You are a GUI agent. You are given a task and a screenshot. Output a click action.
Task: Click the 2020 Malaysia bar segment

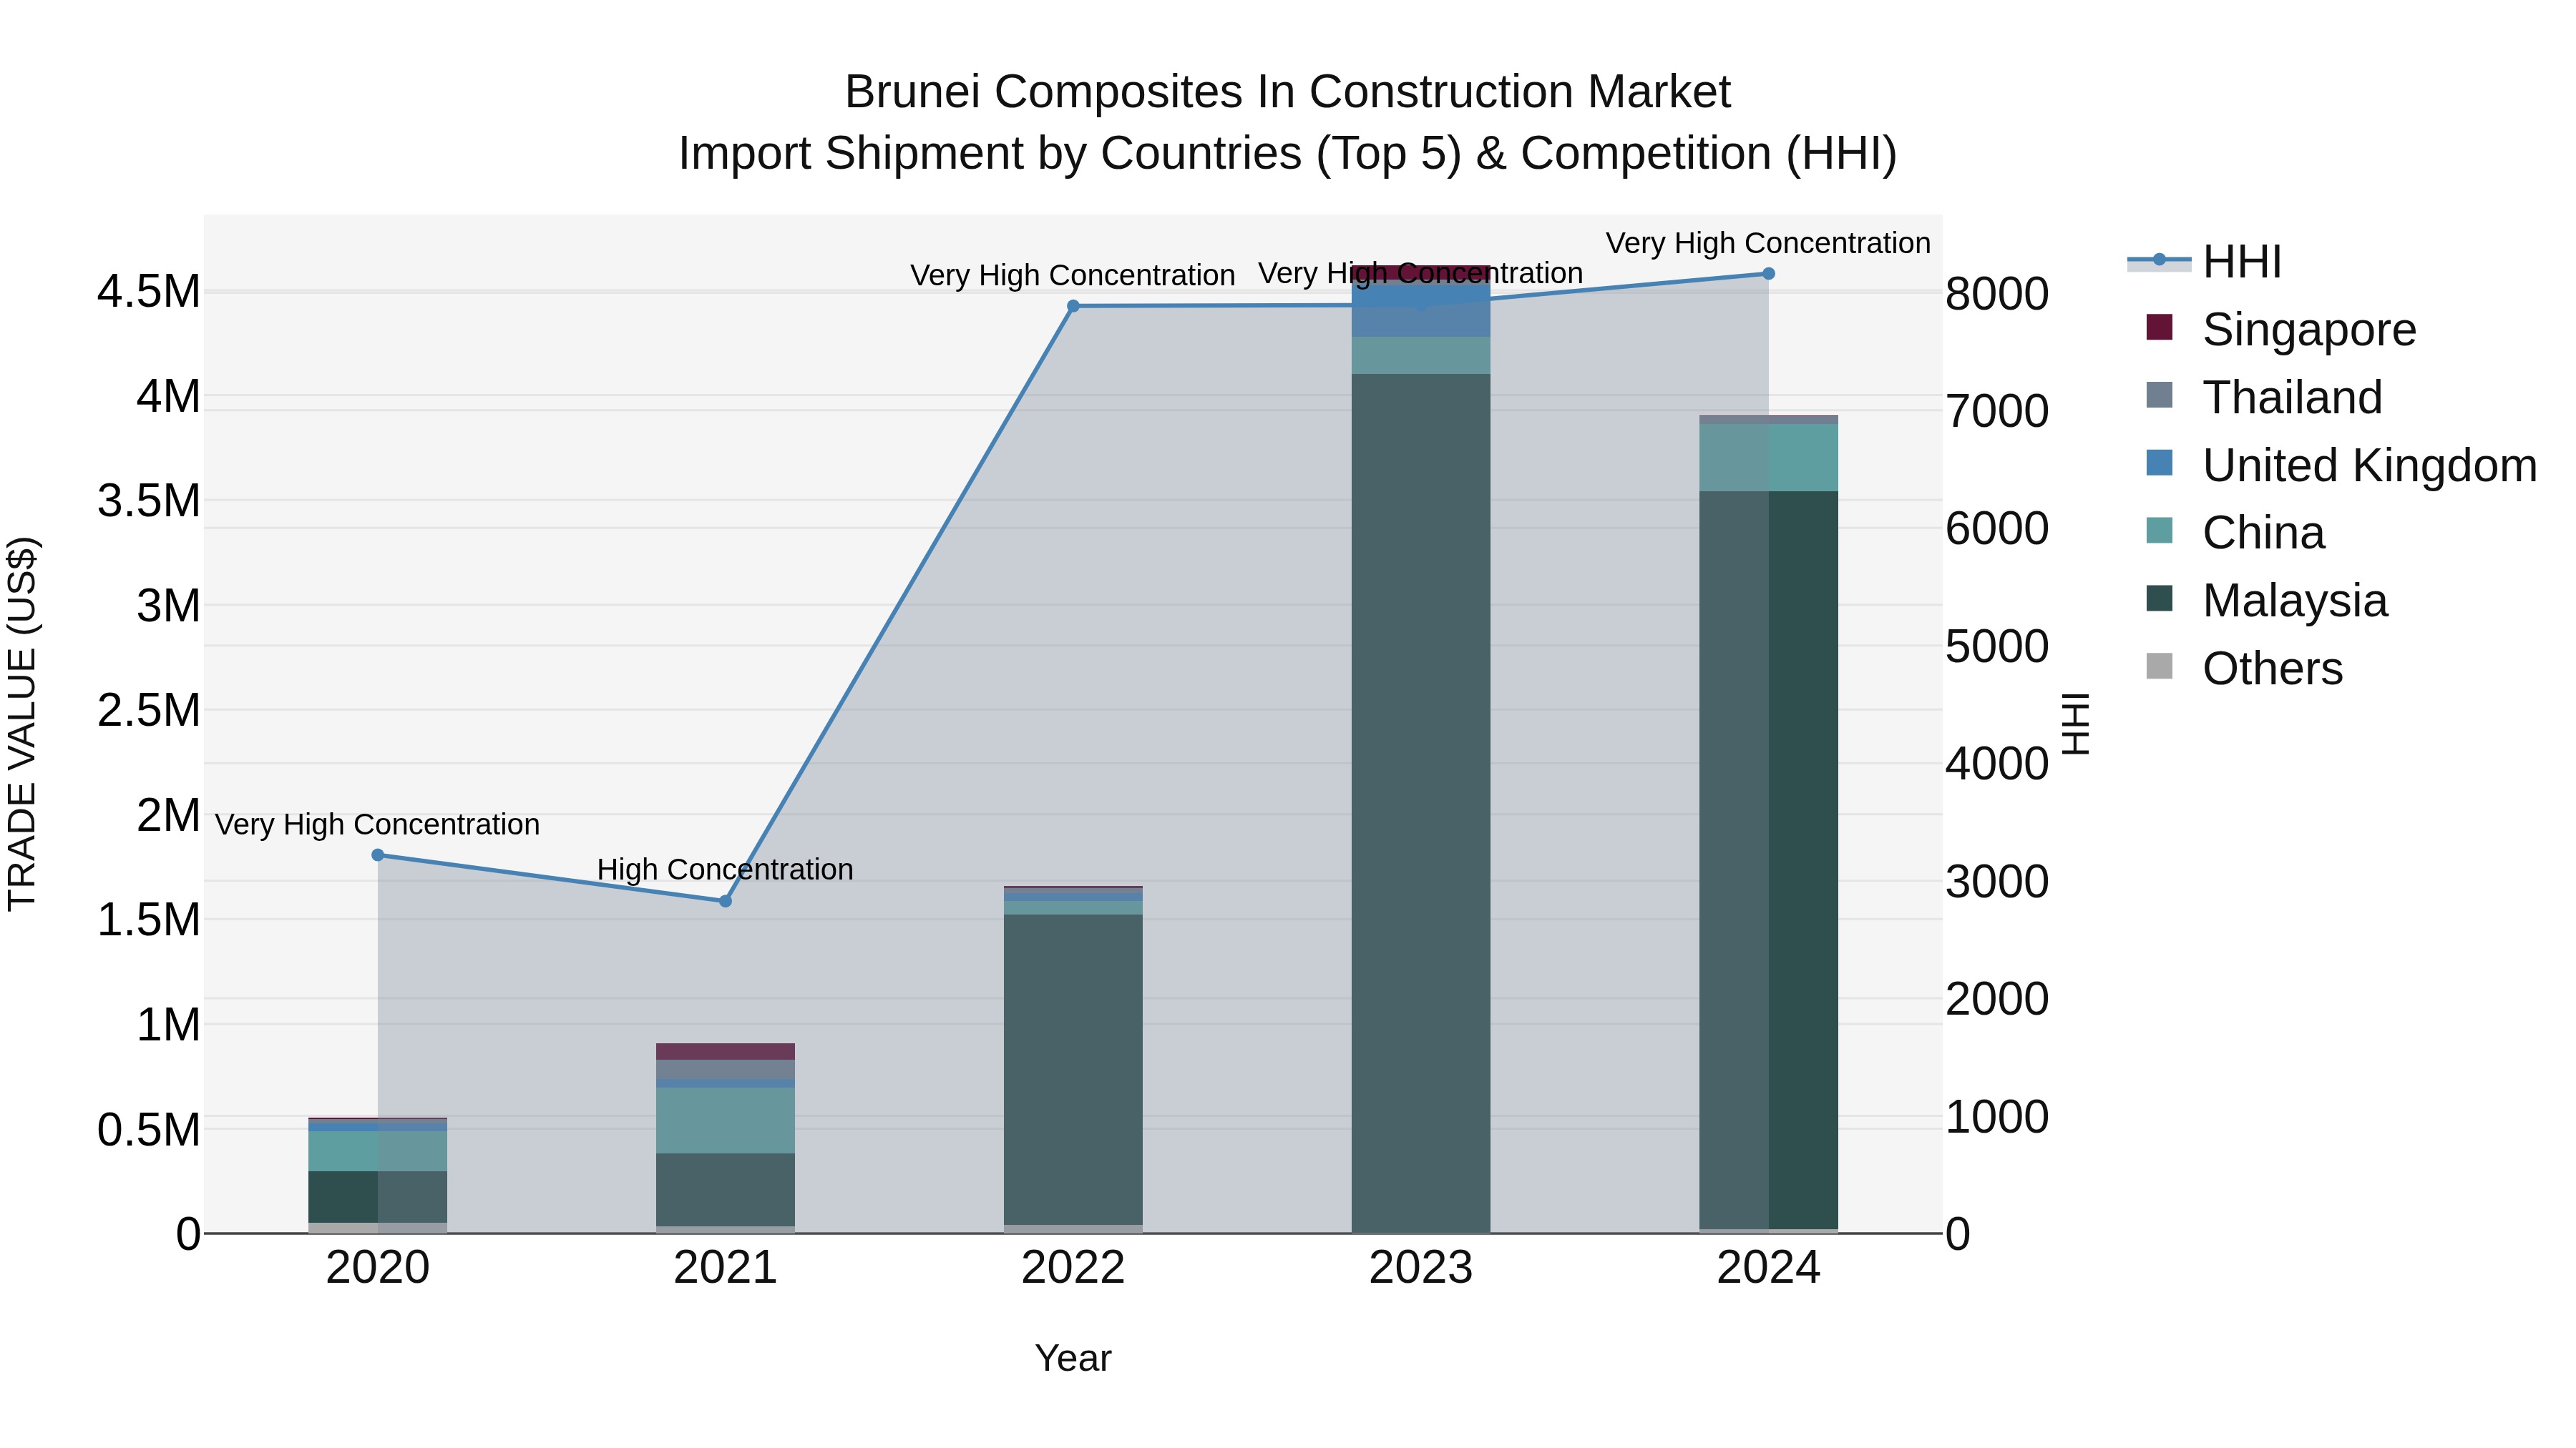tap(378, 1197)
